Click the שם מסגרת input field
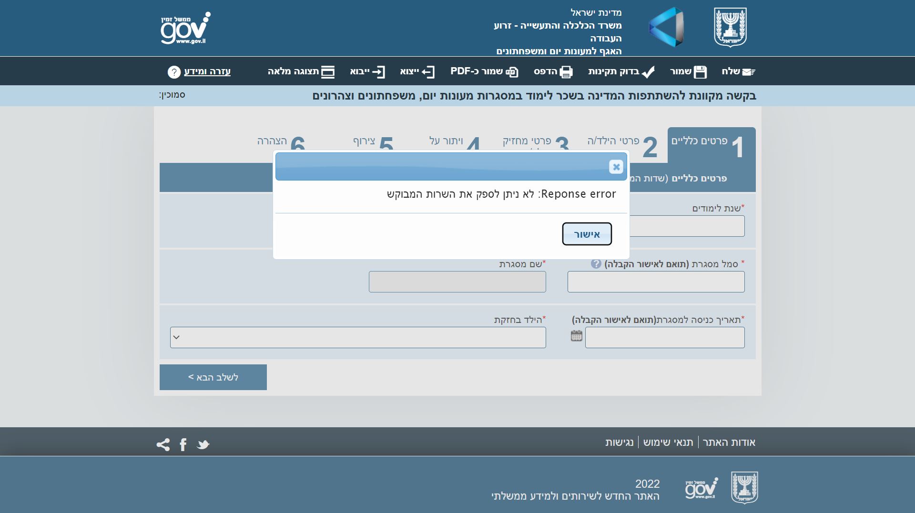Image resolution: width=915 pixels, height=513 pixels. (x=457, y=282)
